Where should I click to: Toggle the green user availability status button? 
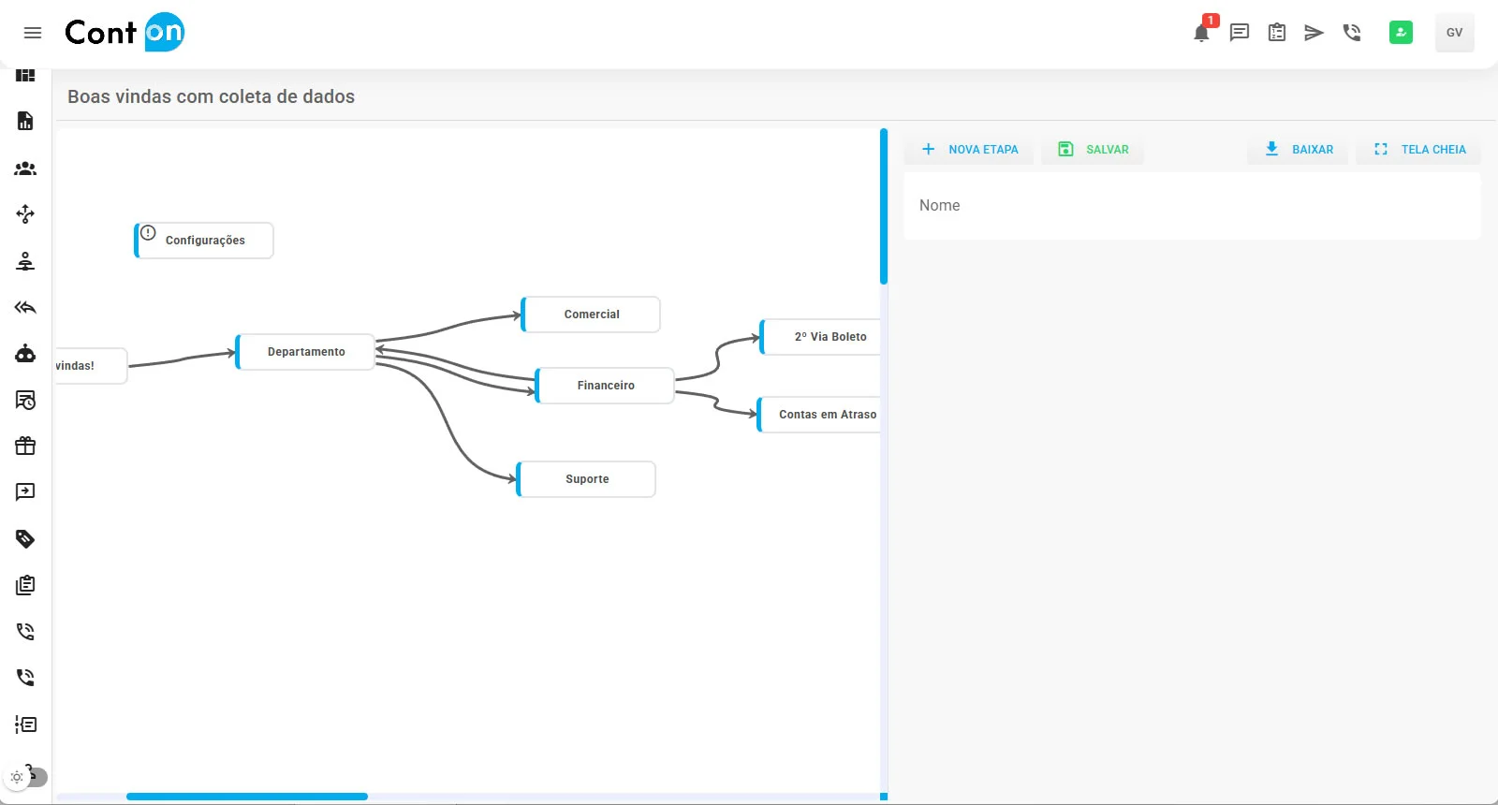coord(1401,33)
